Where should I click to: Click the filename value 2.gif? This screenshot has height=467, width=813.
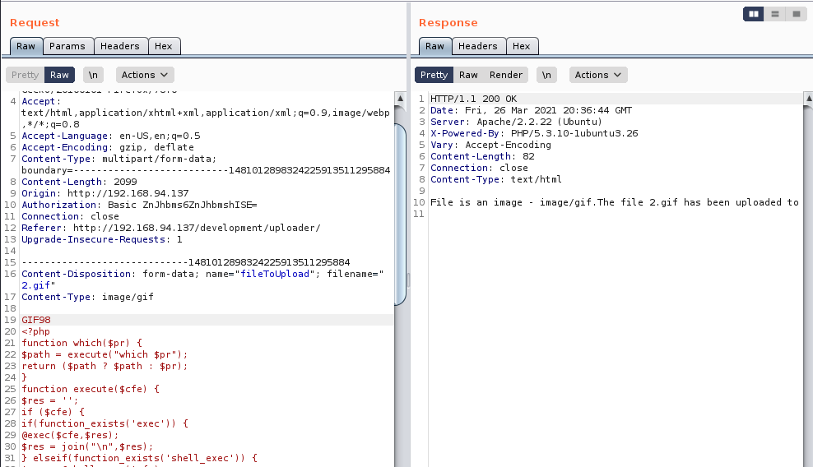pyautogui.click(x=35, y=285)
